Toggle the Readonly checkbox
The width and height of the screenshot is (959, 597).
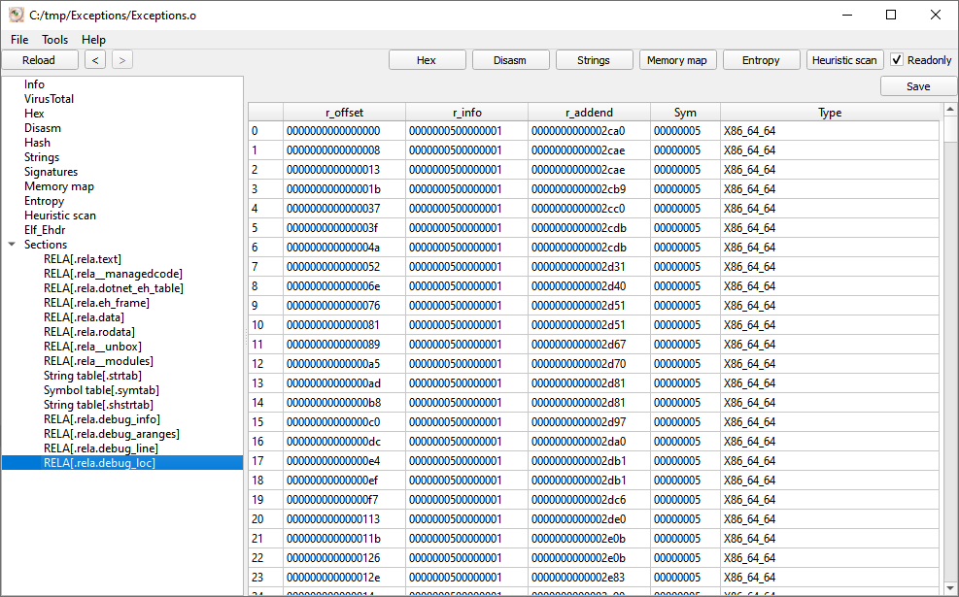899,59
